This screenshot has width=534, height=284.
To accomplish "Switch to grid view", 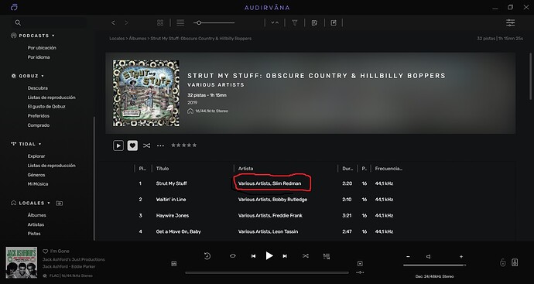I will (x=160, y=22).
